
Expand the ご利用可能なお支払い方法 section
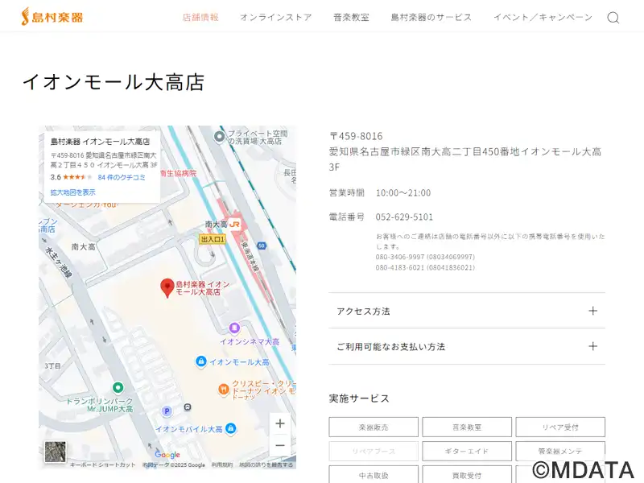[467, 346]
